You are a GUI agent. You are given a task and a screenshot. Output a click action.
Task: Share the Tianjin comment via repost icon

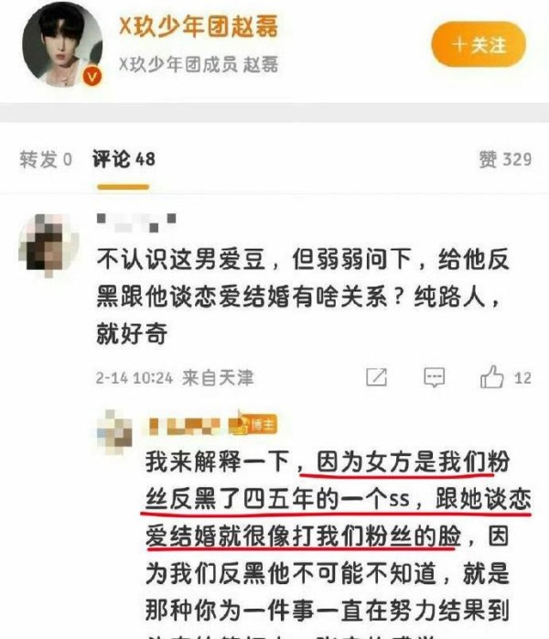[x=376, y=377]
